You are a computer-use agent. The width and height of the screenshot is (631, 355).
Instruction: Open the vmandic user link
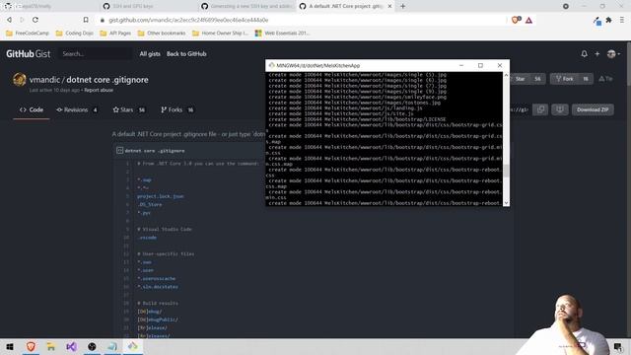click(44, 80)
